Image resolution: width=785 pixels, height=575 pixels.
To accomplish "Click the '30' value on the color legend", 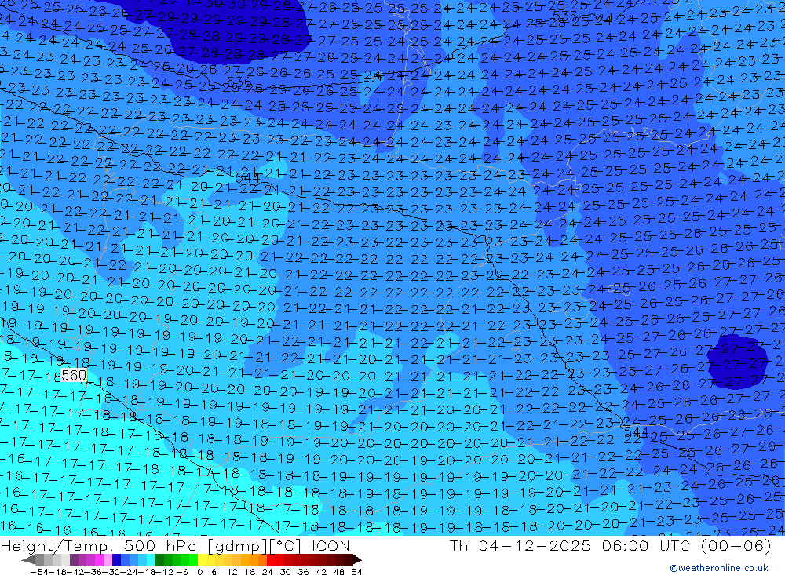I will coord(286,572).
